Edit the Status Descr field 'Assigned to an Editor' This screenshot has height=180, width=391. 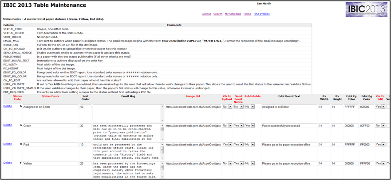pos(50,107)
